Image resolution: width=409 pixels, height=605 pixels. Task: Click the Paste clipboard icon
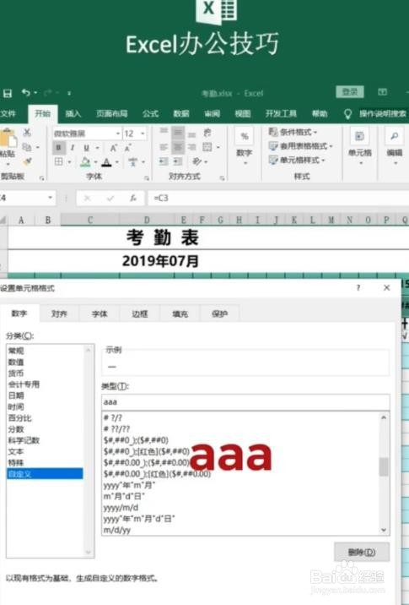[x=8, y=139]
